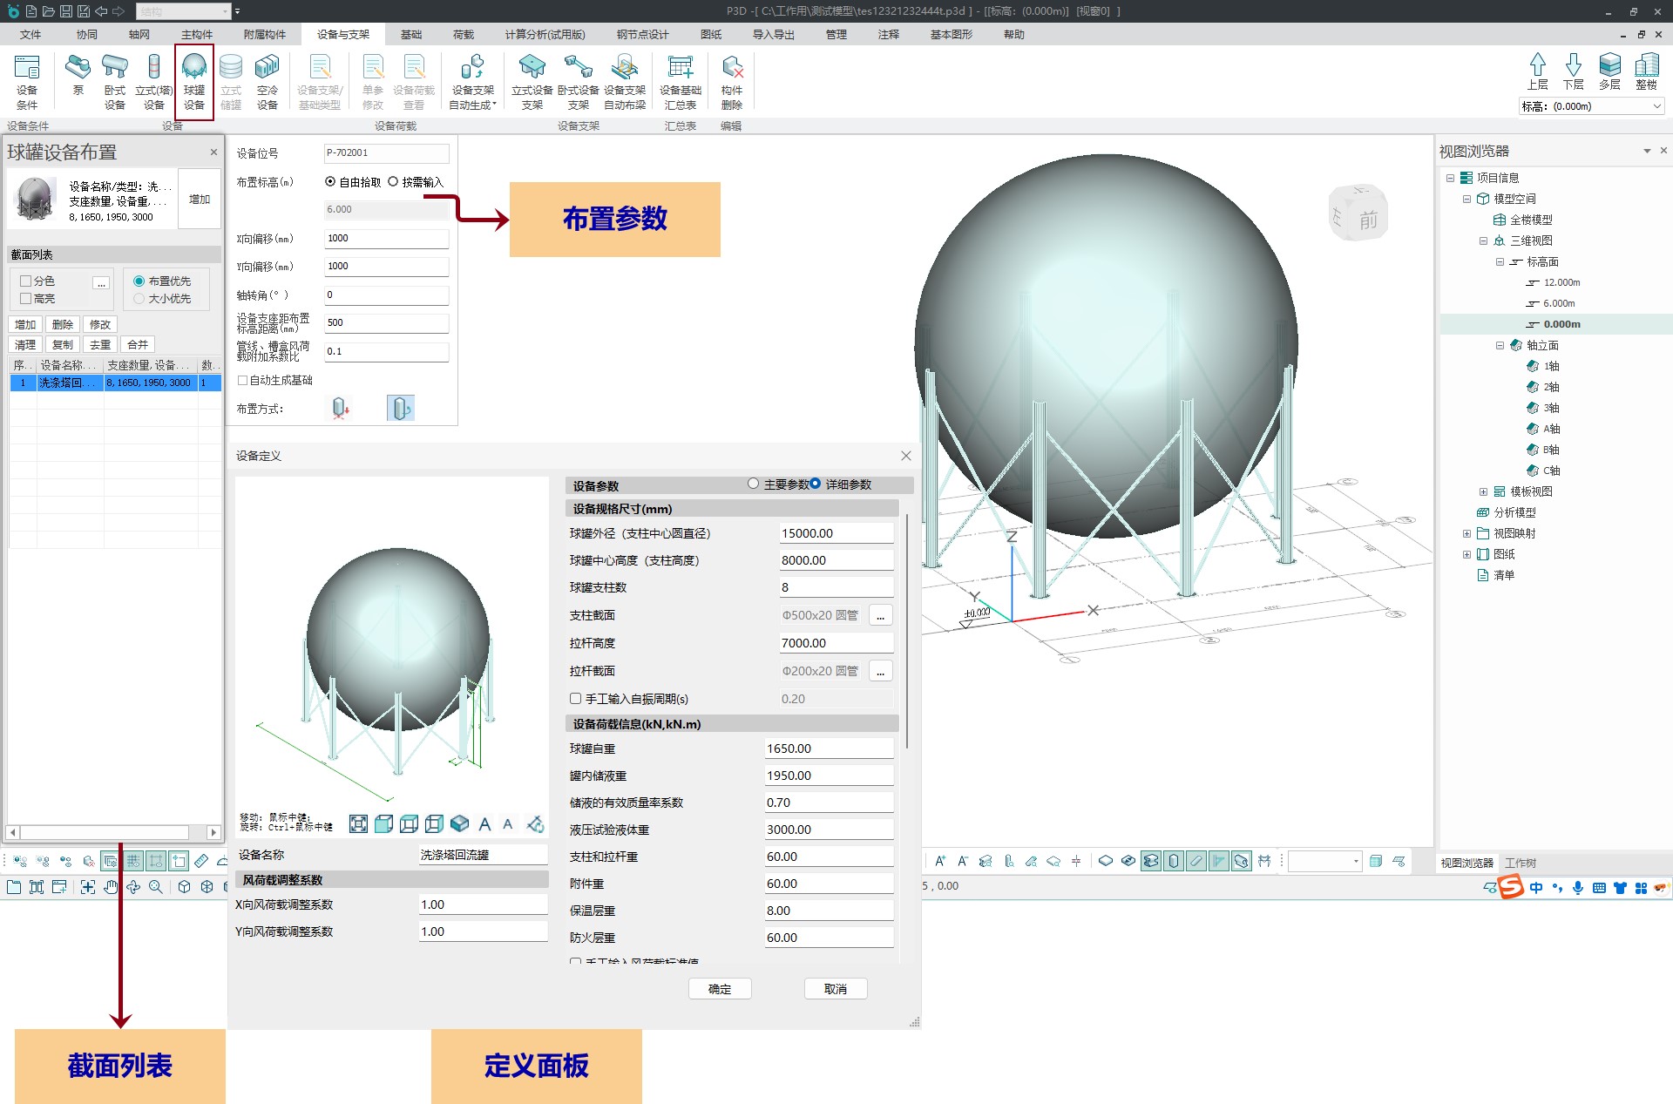Open the 基础 ribbon tab

(411, 35)
